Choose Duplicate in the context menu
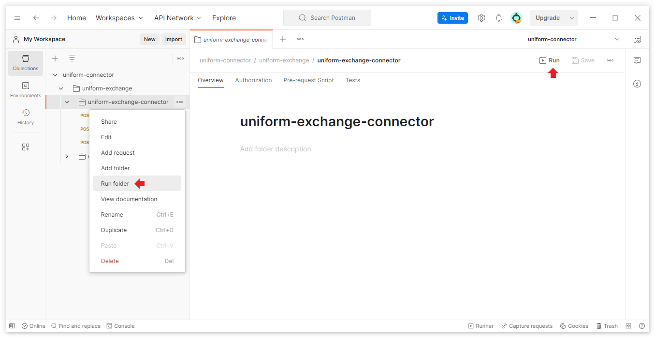This screenshot has height=338, width=655. point(114,230)
